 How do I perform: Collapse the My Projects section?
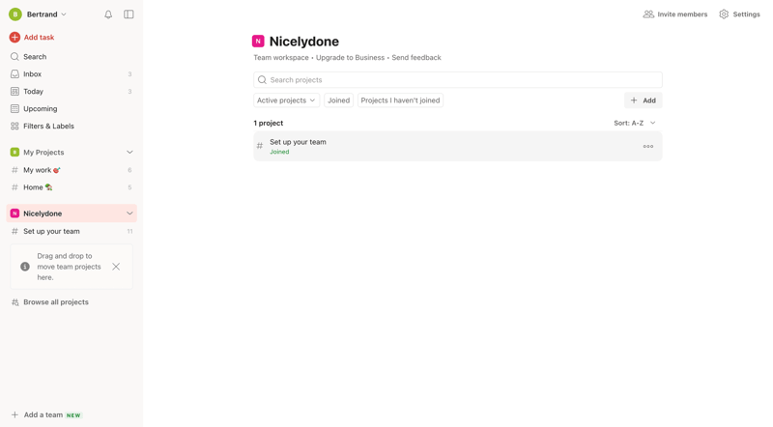click(x=129, y=152)
